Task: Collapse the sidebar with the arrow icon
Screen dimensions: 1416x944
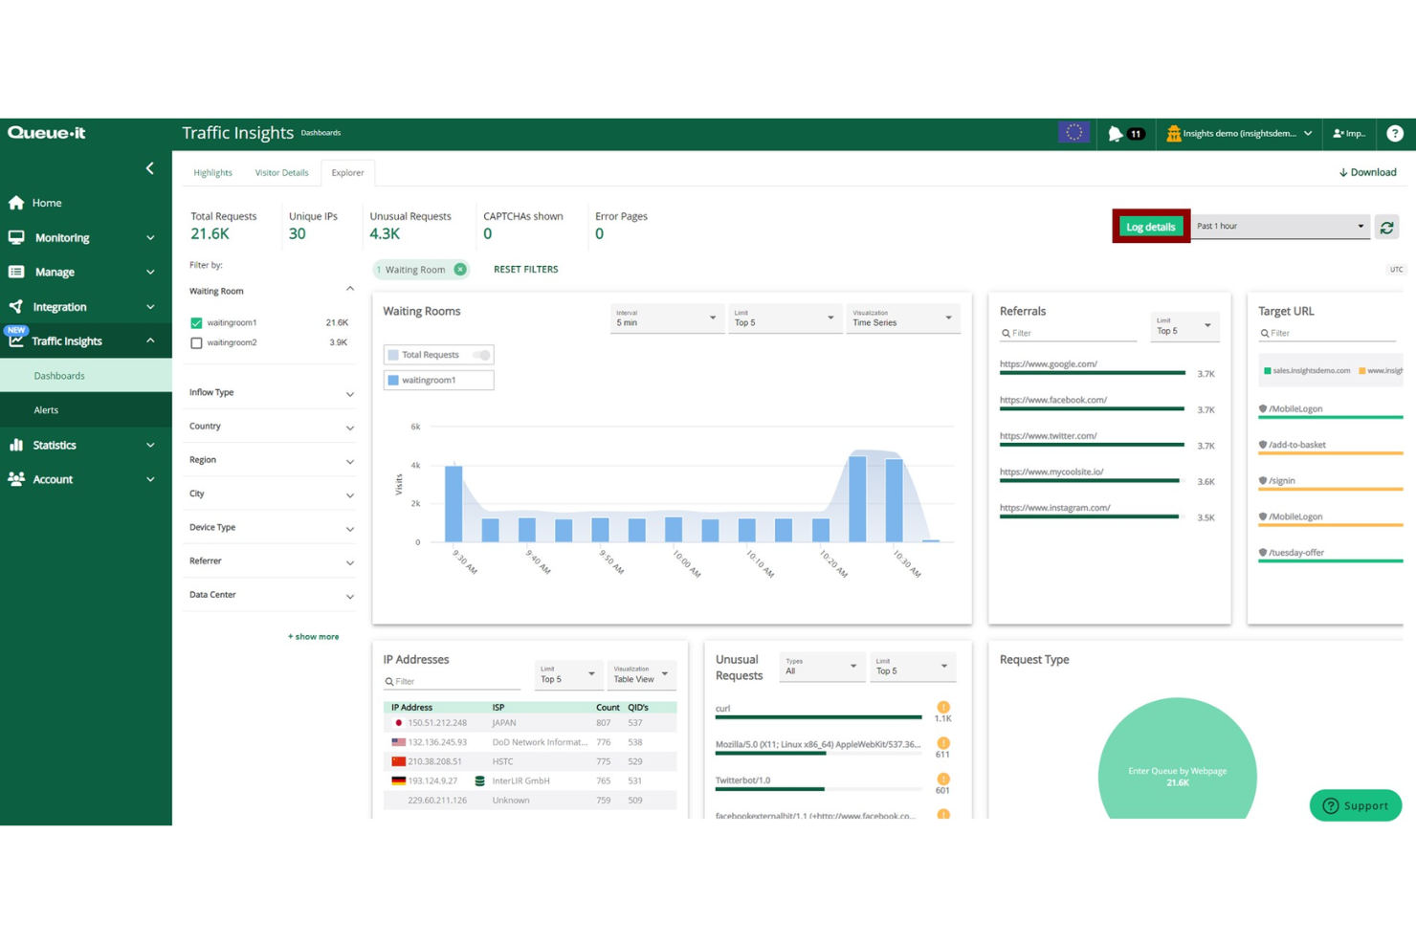Action: [150, 168]
